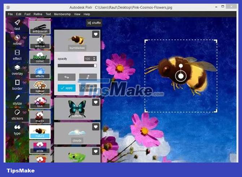Click the shuffle button
The width and height of the screenshot is (242, 177).
coord(94,23)
